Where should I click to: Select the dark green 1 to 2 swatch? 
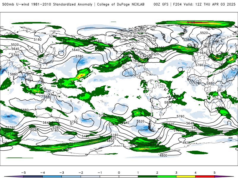pyautogui.click(x=148, y=177)
